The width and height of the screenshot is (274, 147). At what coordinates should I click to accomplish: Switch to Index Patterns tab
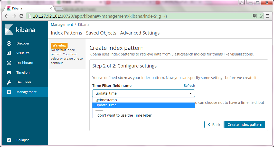67,33
